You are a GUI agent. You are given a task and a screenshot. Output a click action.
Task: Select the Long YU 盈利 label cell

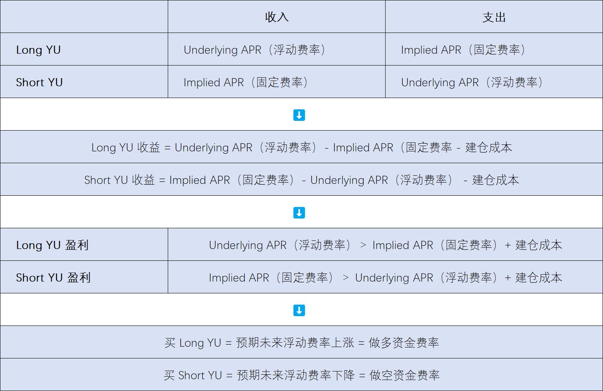pyautogui.click(x=52, y=245)
